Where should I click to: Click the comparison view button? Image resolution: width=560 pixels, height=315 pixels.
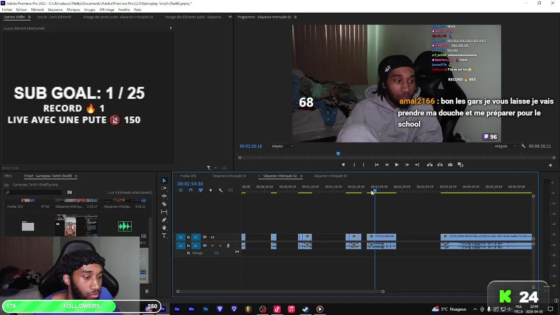pyautogui.click(x=460, y=165)
